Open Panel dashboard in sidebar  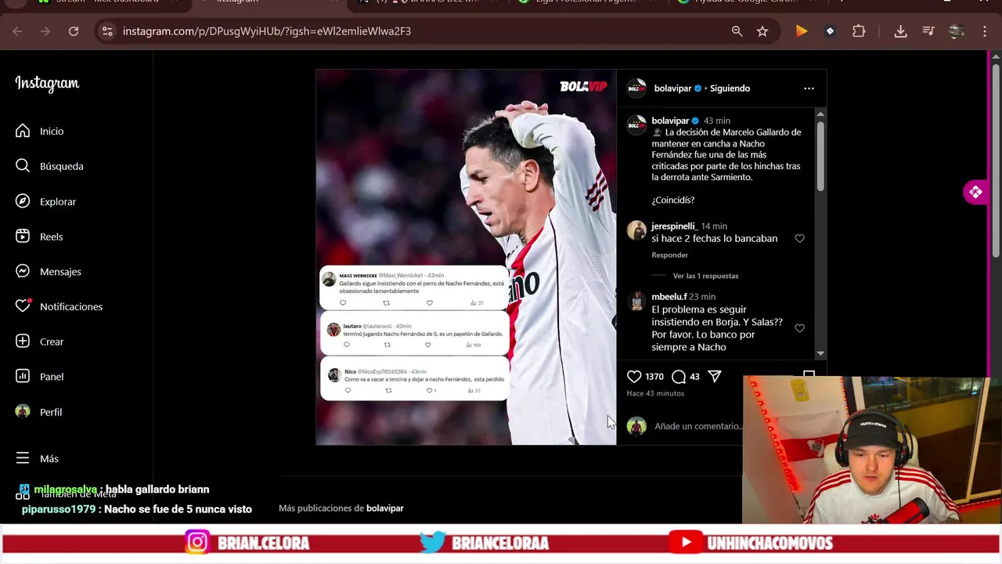(x=41, y=377)
